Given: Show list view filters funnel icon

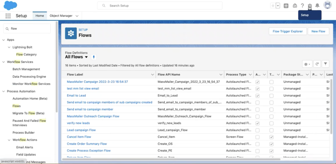Looking at the screenshot, I should pos(325,64).
